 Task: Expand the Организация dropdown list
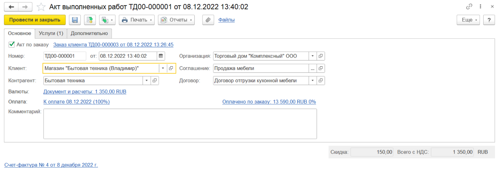pyautogui.click(x=312, y=56)
